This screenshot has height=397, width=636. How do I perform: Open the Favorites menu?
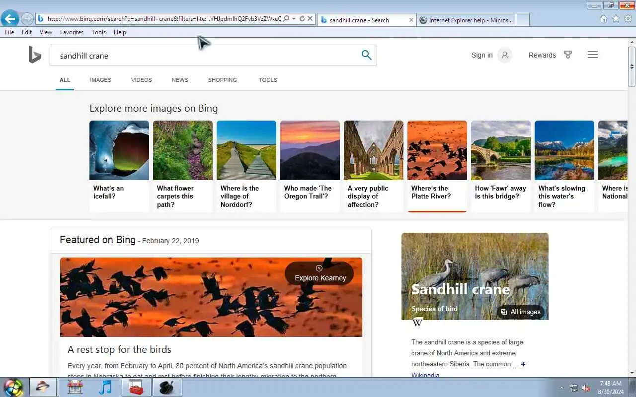point(72,32)
